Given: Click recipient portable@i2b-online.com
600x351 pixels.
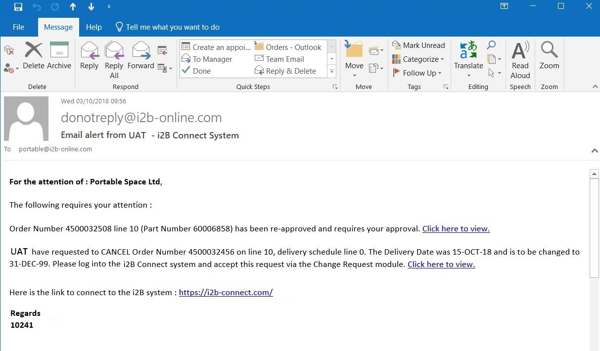Looking at the screenshot, I should tap(55, 149).
